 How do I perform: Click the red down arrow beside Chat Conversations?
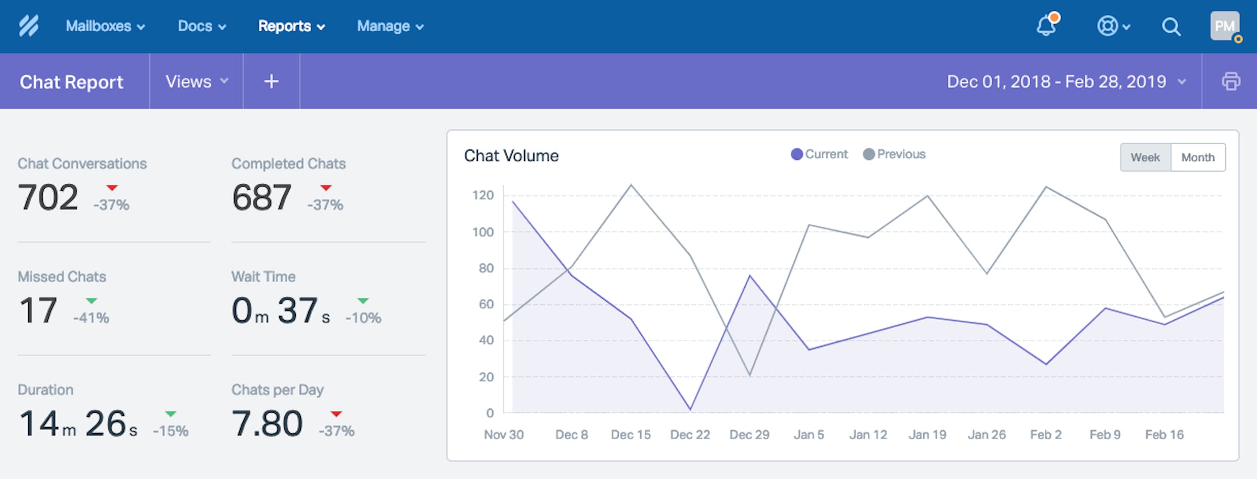(x=112, y=188)
